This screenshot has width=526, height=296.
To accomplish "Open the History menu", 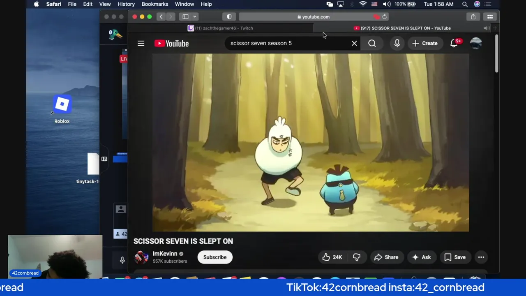I will 126,4.
